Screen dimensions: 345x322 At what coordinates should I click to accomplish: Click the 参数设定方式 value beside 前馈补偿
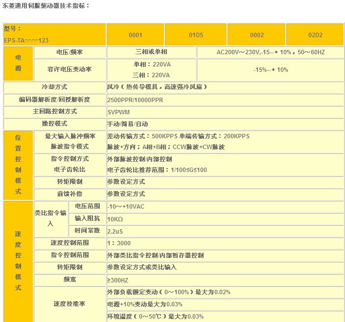coord(126,194)
